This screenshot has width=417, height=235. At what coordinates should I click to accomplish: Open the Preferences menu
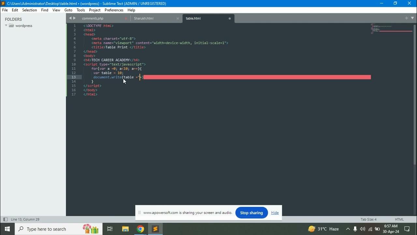[x=114, y=10]
